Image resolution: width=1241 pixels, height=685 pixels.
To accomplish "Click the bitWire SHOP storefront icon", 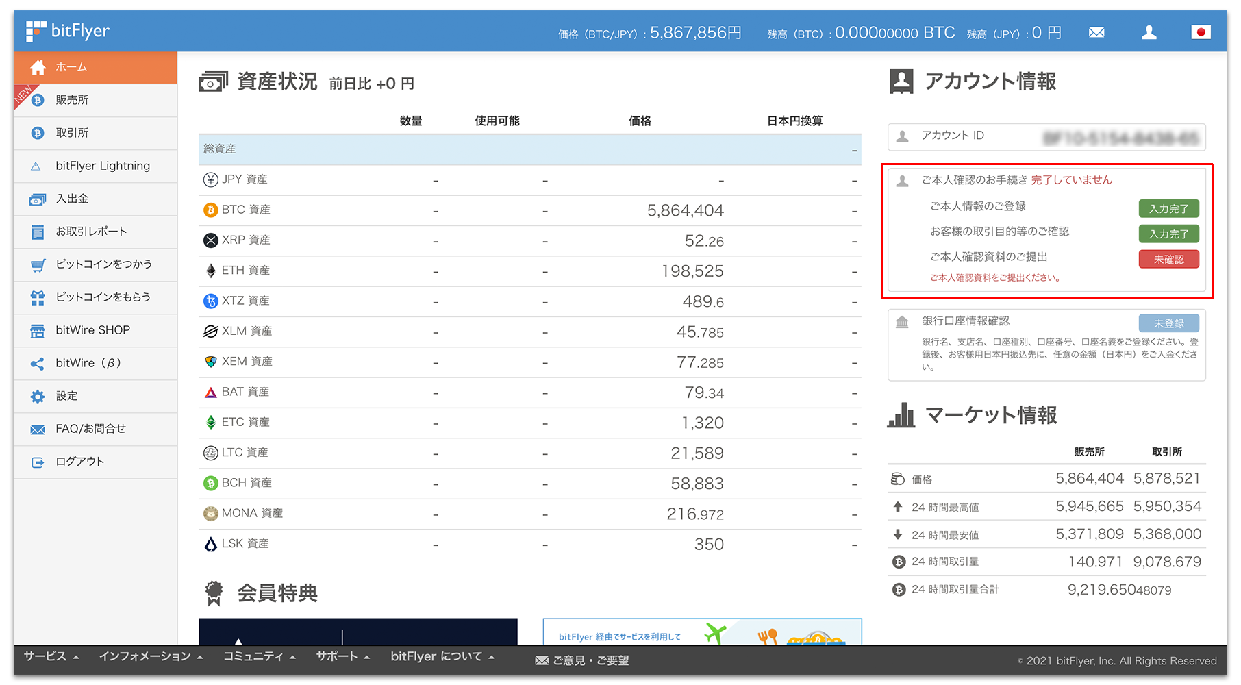I will click(x=37, y=330).
